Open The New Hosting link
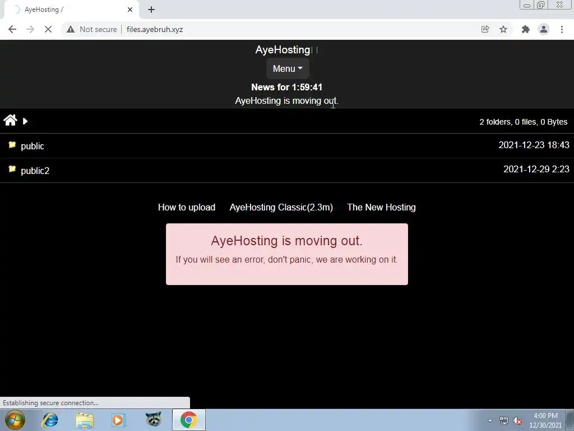 (381, 207)
